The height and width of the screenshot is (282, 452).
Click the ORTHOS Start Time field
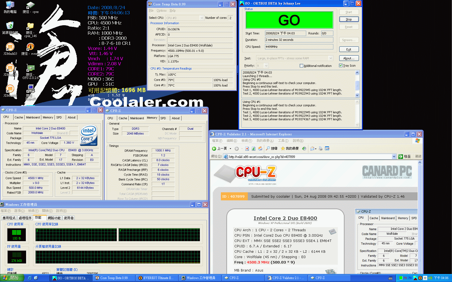pos(285,33)
